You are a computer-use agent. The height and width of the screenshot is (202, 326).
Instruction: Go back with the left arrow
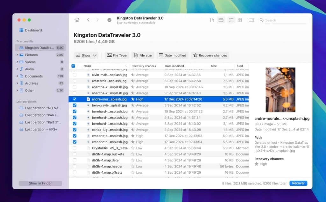click(88, 20)
